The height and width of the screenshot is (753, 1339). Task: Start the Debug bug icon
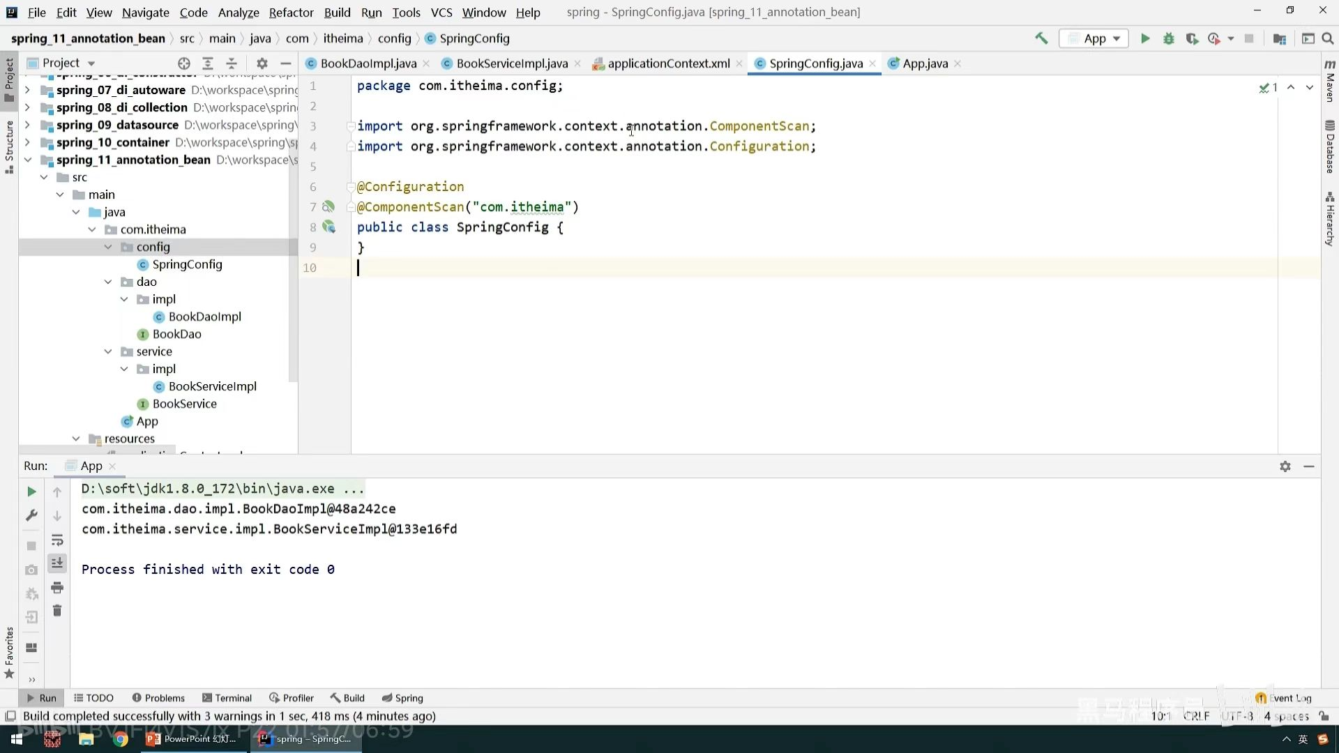(1169, 38)
